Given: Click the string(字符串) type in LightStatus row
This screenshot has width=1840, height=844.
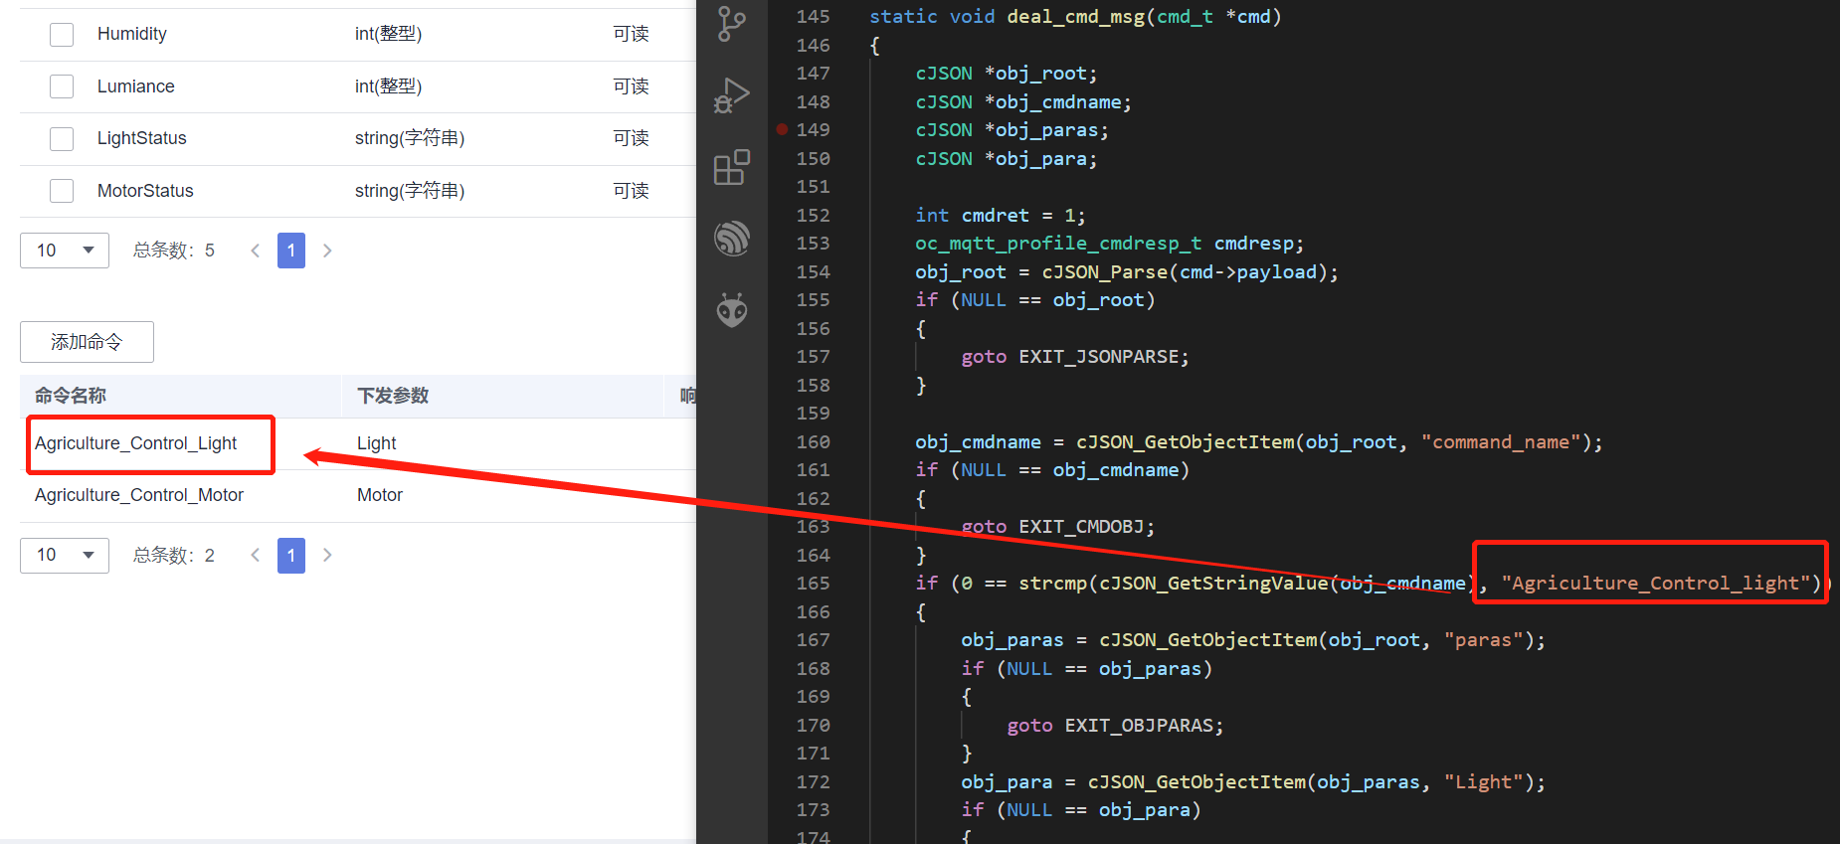Looking at the screenshot, I should pyautogui.click(x=410, y=138).
